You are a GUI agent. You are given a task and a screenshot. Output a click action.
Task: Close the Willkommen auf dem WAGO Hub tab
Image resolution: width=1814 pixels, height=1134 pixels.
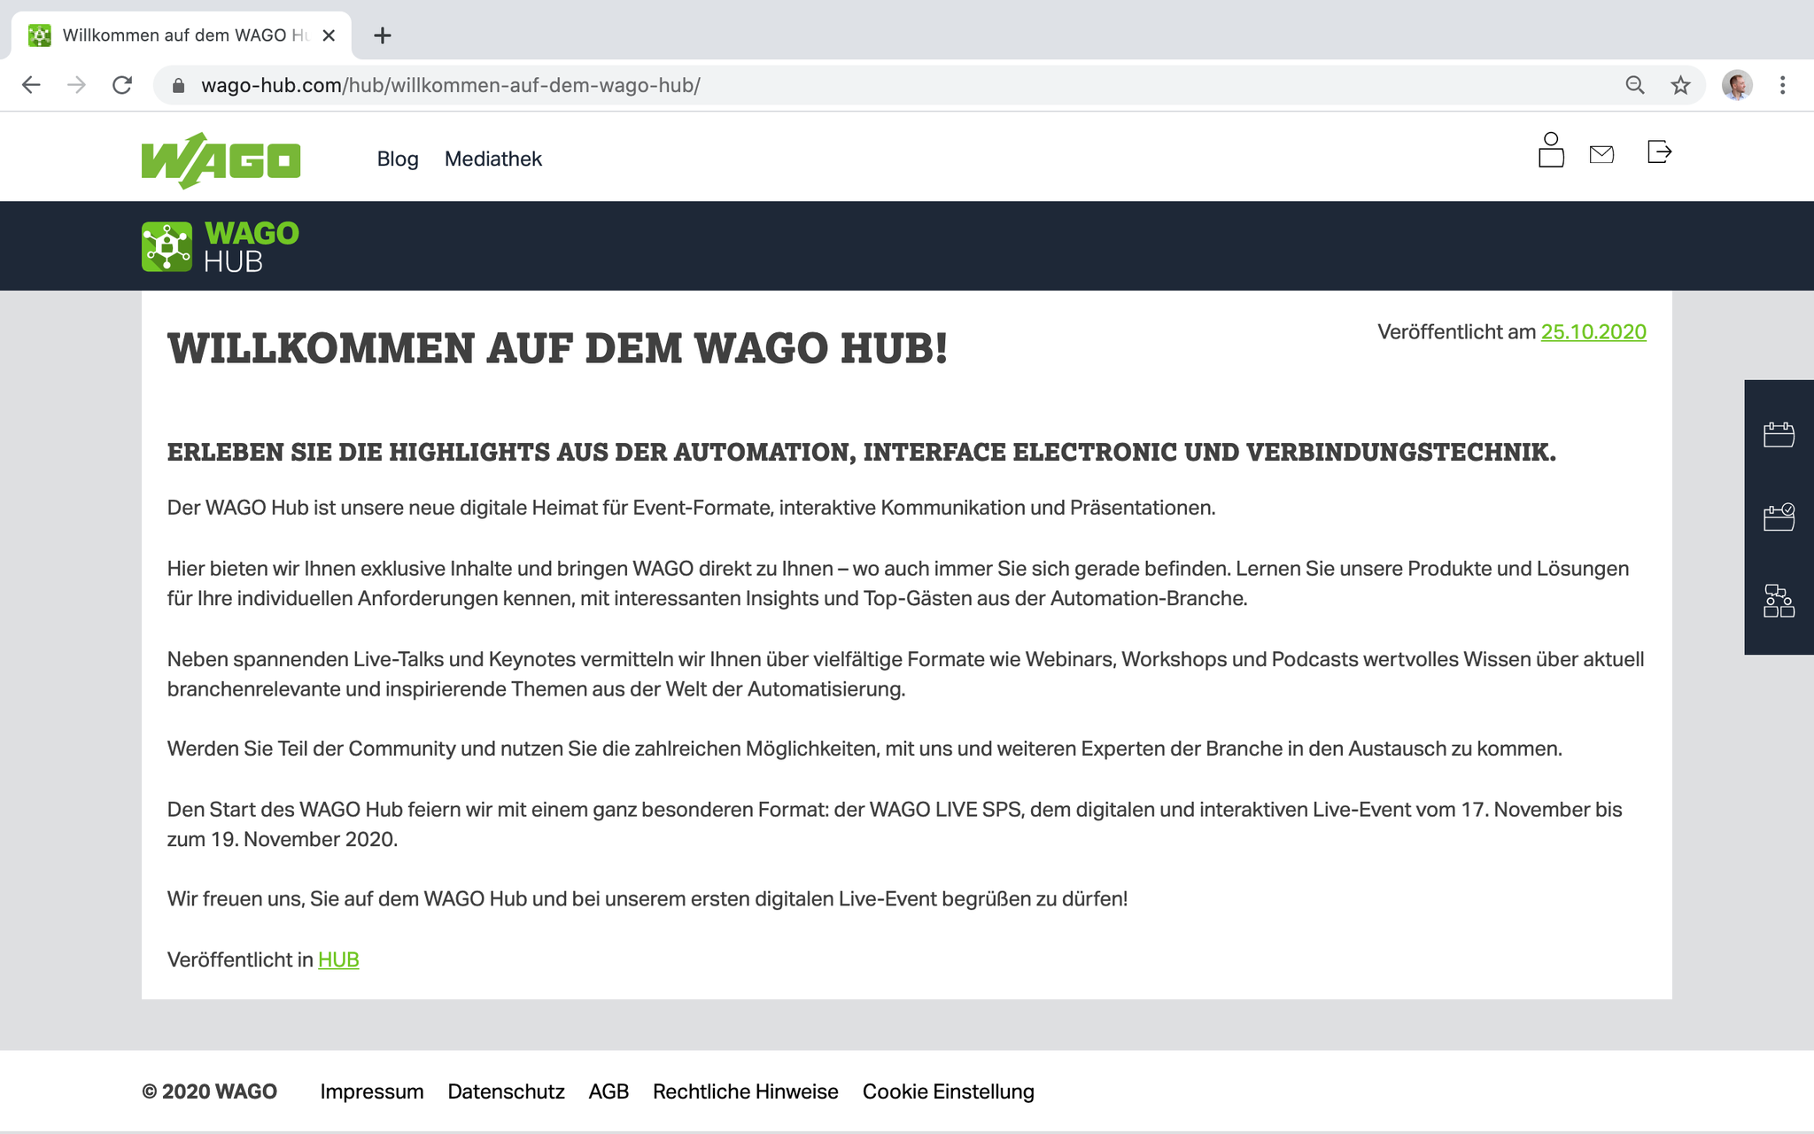(329, 35)
